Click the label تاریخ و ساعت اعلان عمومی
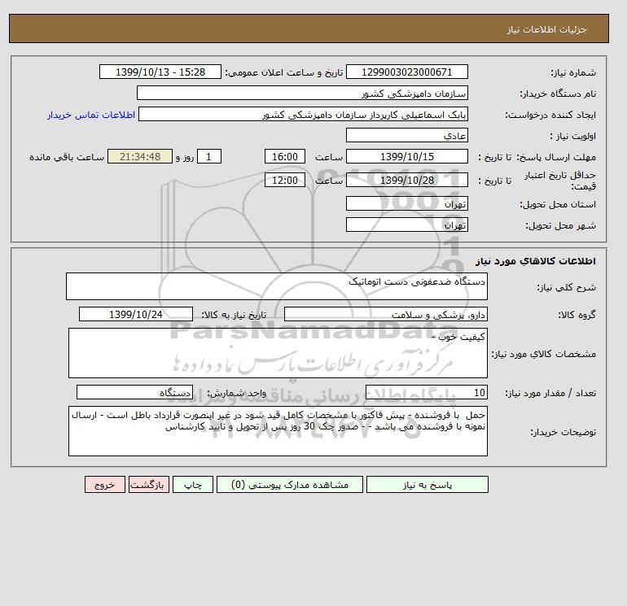Image resolution: width=627 pixels, height=606 pixels. [284, 72]
